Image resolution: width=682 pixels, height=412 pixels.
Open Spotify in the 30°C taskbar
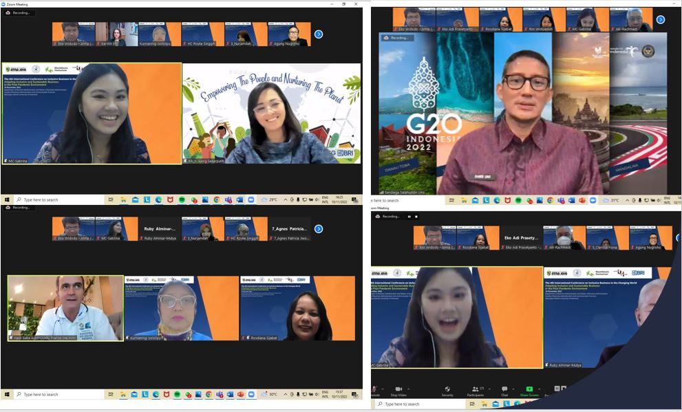178,395
